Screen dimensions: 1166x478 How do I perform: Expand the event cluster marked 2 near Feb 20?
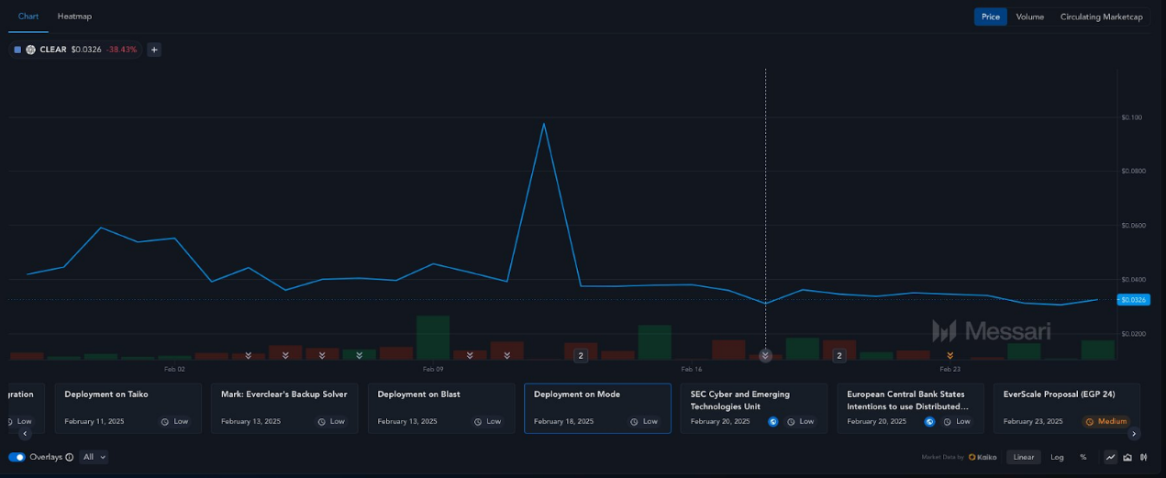pyautogui.click(x=838, y=356)
